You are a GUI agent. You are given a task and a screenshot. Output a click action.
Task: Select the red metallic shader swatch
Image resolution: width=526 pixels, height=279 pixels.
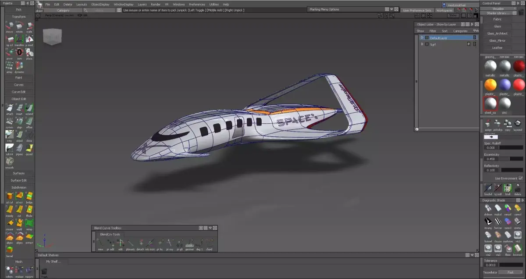coord(519,66)
